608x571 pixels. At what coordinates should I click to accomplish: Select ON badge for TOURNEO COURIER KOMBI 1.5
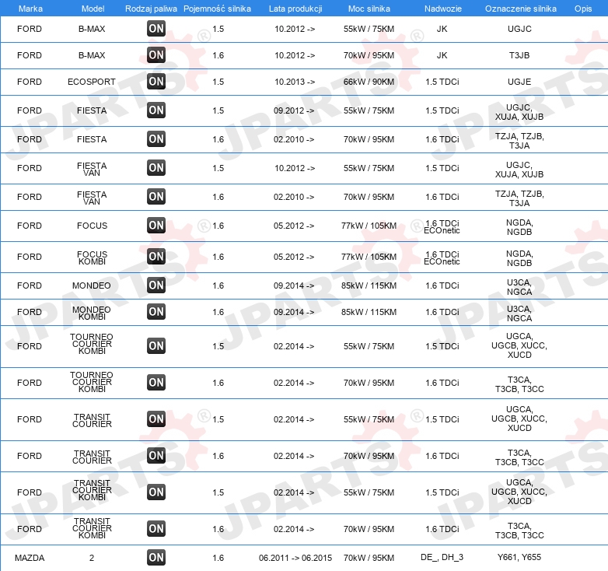156,346
